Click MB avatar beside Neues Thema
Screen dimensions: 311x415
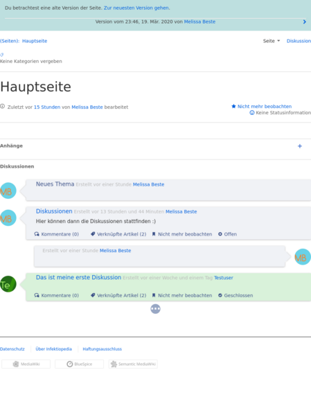point(8,191)
